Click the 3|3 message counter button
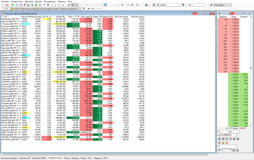 coord(6,9)
